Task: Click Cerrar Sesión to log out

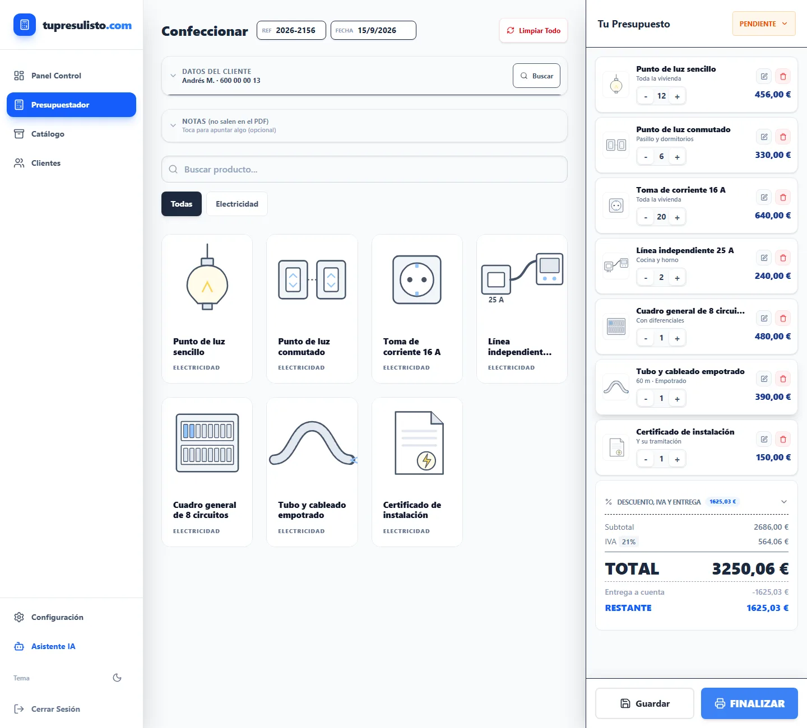Action: click(71, 709)
